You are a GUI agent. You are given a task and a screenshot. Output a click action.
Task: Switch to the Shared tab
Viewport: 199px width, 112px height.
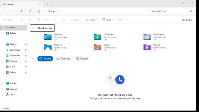(x=82, y=59)
